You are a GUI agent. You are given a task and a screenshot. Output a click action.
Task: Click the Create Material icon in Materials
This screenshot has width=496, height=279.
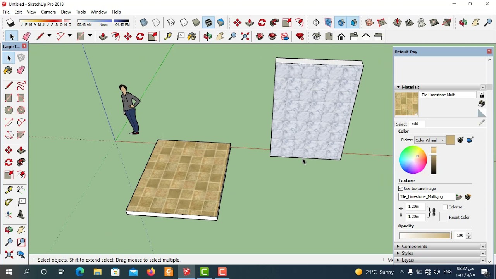(482, 104)
